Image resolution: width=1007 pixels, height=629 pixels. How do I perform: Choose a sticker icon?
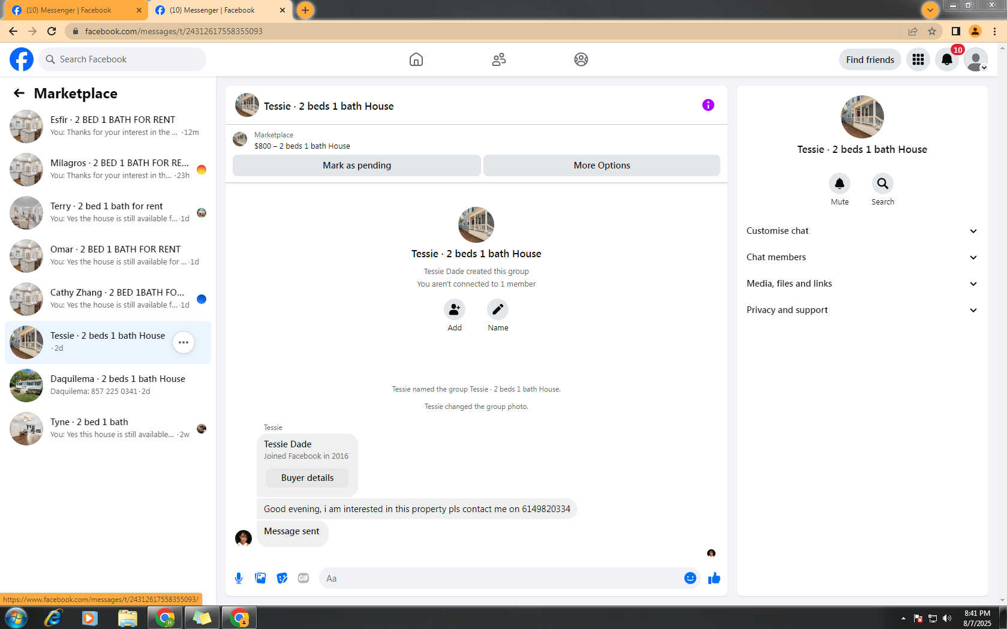[282, 578]
